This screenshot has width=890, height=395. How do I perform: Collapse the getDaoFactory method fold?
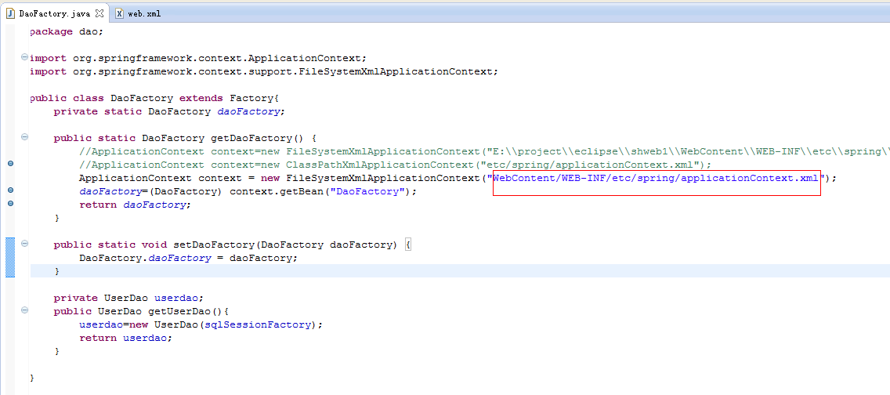click(24, 137)
